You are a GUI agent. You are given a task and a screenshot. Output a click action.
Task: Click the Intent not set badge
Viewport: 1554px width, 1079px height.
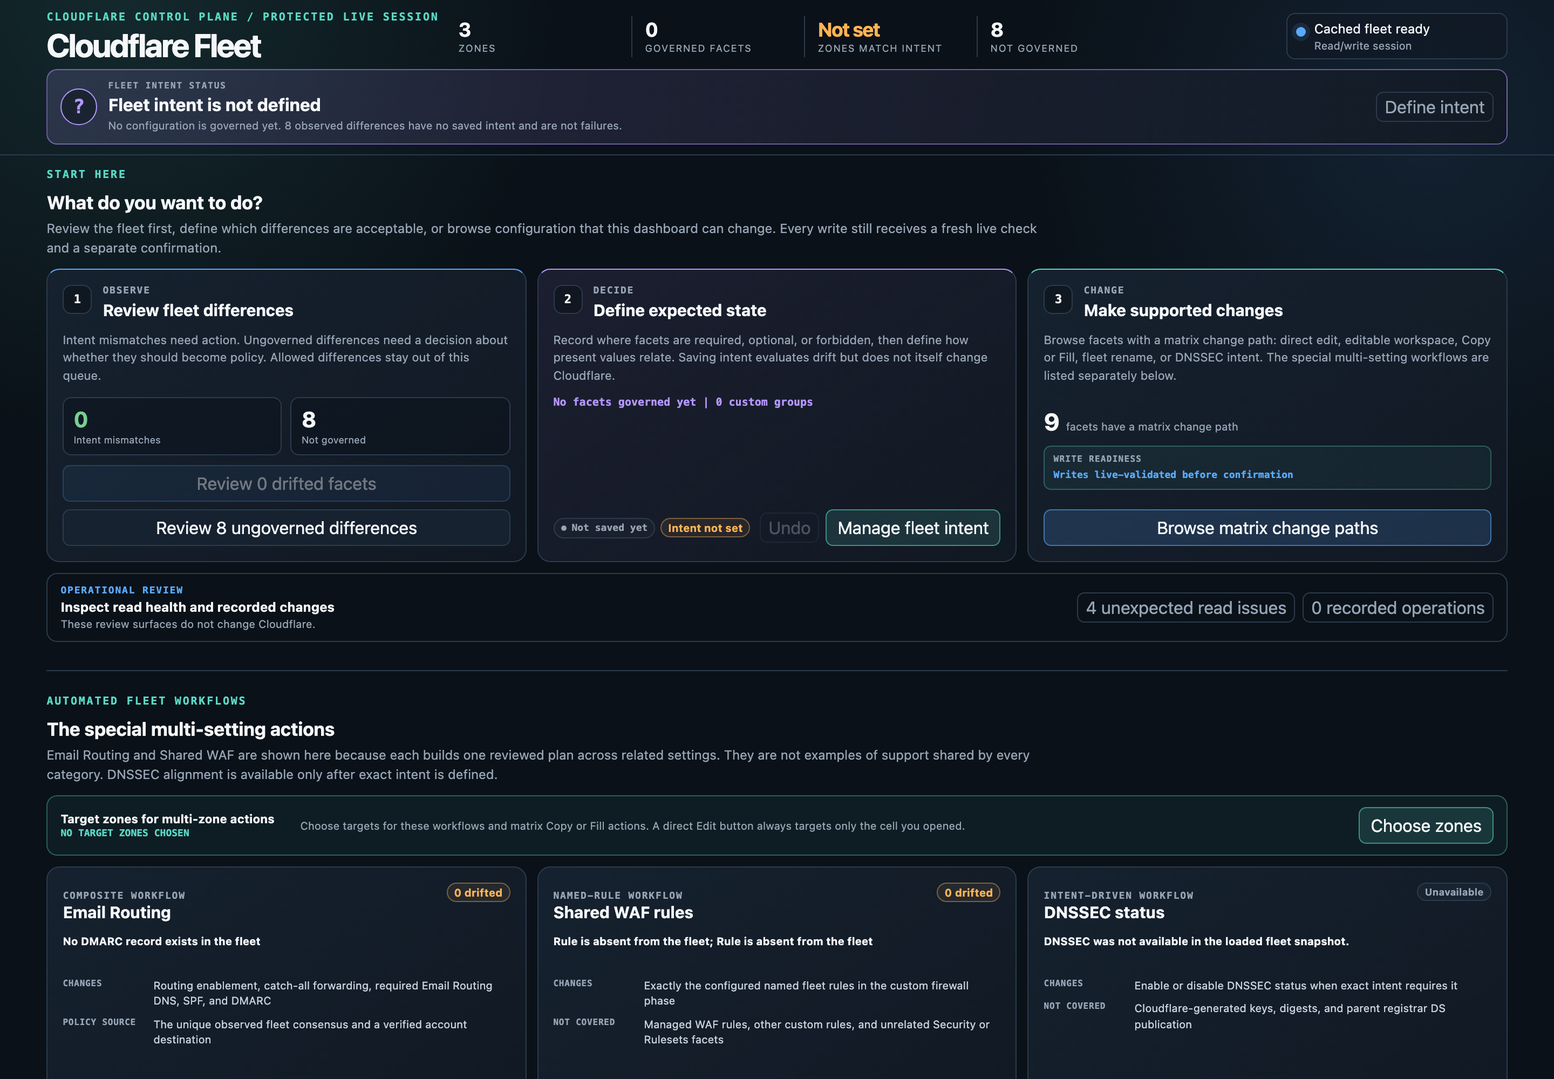click(x=705, y=528)
